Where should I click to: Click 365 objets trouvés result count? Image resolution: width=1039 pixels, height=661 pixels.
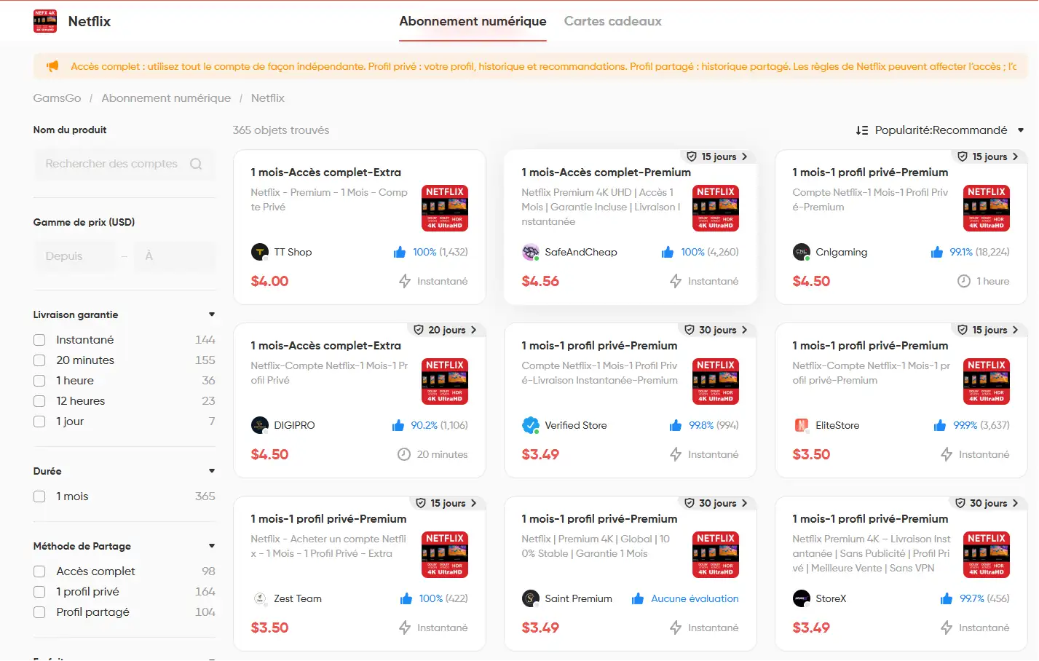[x=281, y=130]
